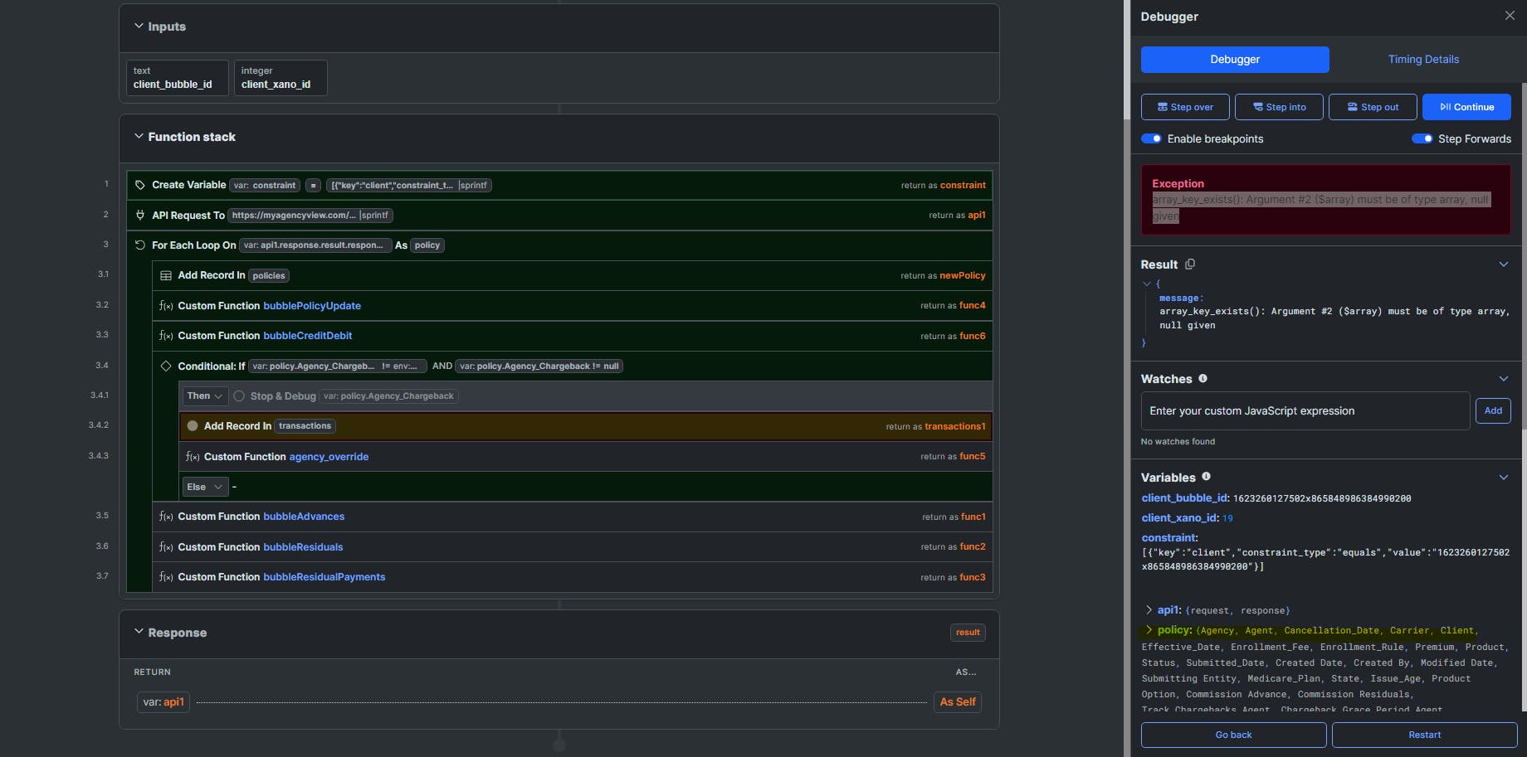Collapse the Watches section chevron
Image resolution: width=1527 pixels, height=757 pixels.
[1503, 379]
